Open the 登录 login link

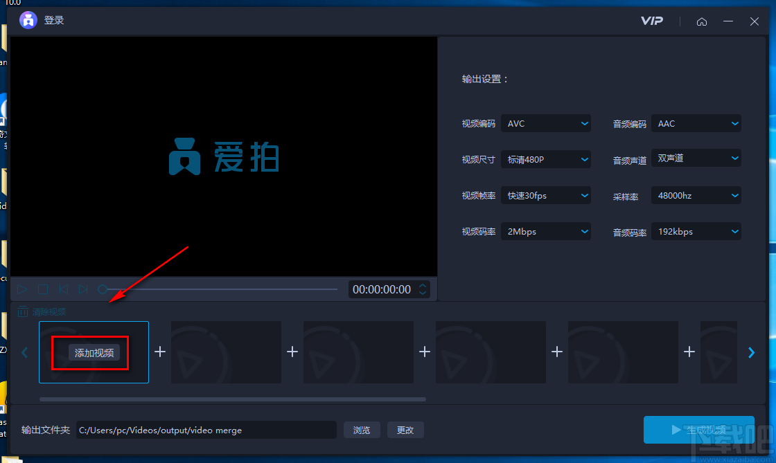click(x=54, y=20)
